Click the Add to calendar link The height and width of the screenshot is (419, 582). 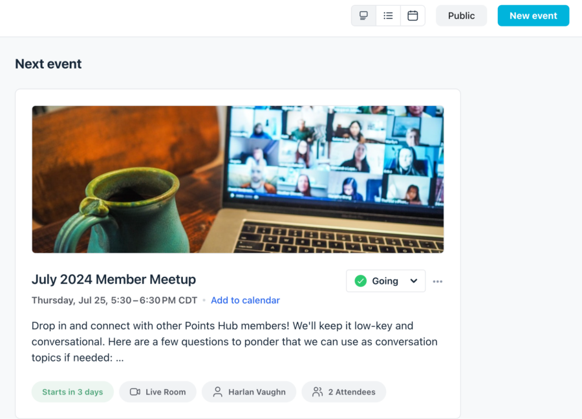coord(245,300)
